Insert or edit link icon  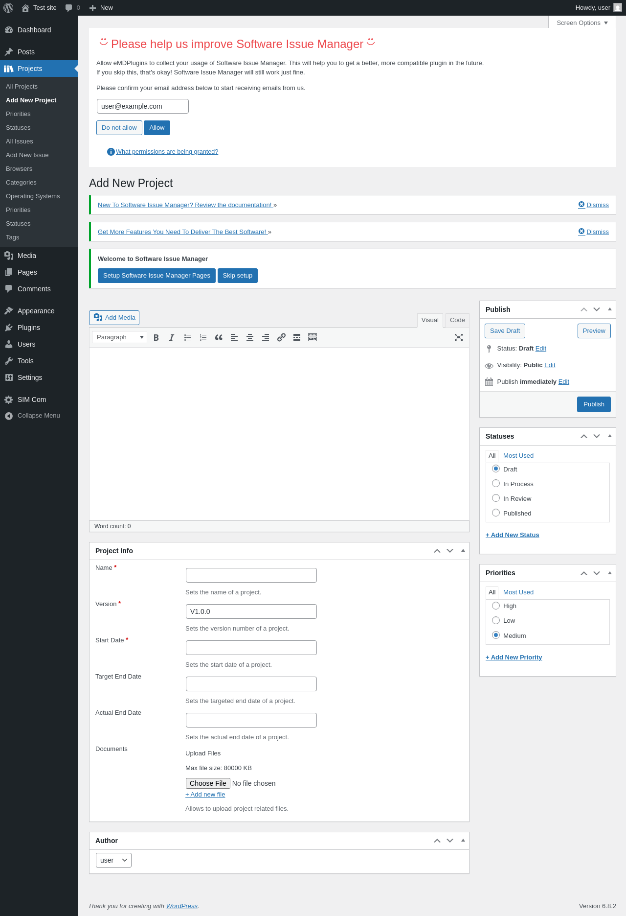click(281, 337)
